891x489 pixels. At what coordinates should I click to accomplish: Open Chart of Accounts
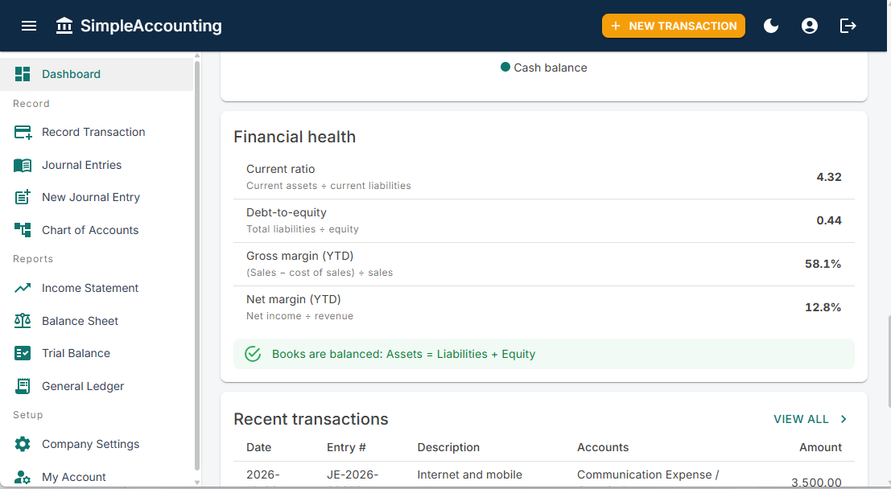97,230
